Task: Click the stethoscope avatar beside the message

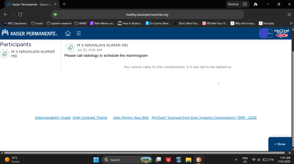Action: [x=70, y=47]
